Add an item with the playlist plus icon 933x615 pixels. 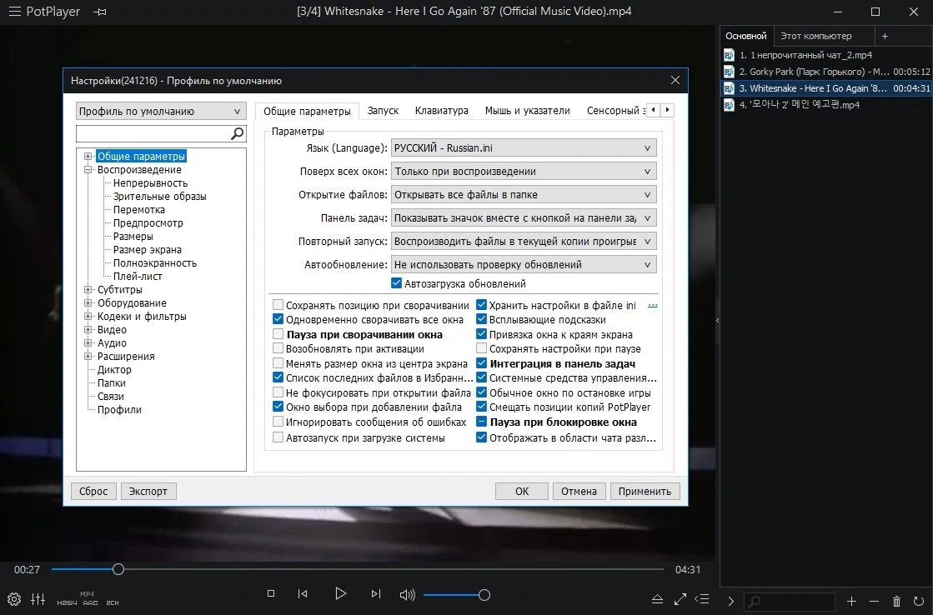pyautogui.click(x=851, y=602)
